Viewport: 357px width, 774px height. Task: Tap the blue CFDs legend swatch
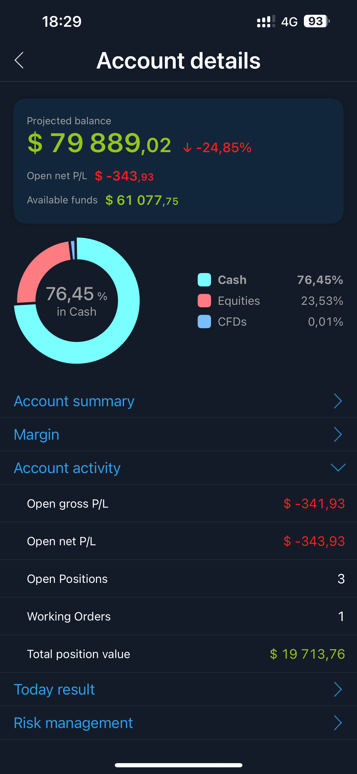(204, 322)
